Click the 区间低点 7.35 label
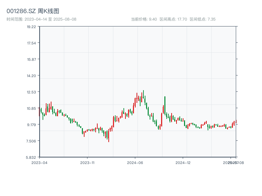The width and height of the screenshot is (262, 196). (x=202, y=19)
